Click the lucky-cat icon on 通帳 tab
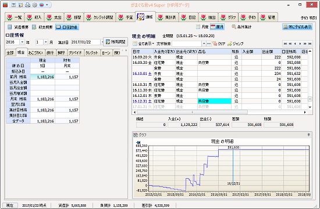This screenshot has width=320, height=209. 140,17
